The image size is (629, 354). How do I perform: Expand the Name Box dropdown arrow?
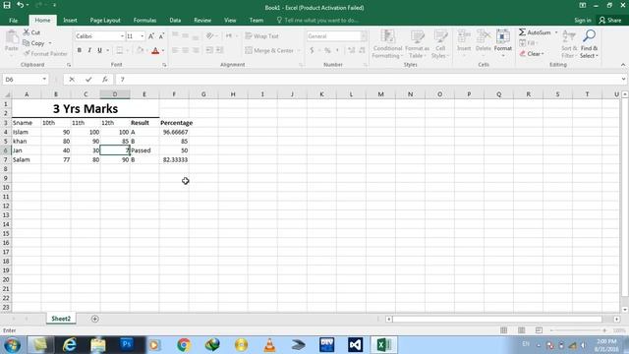click(x=44, y=80)
